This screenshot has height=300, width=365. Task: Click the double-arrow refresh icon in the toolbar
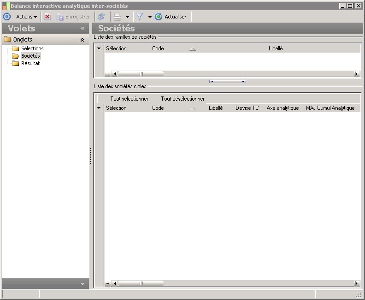[x=101, y=17]
